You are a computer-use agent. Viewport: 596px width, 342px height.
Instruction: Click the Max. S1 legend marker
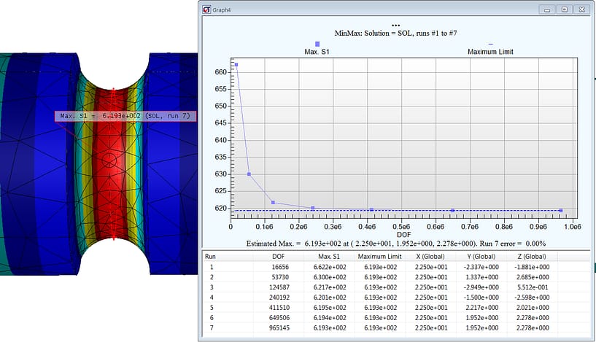pyautogui.click(x=317, y=44)
